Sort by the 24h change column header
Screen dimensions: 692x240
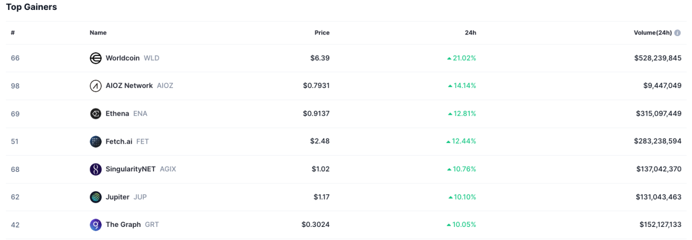(x=470, y=32)
